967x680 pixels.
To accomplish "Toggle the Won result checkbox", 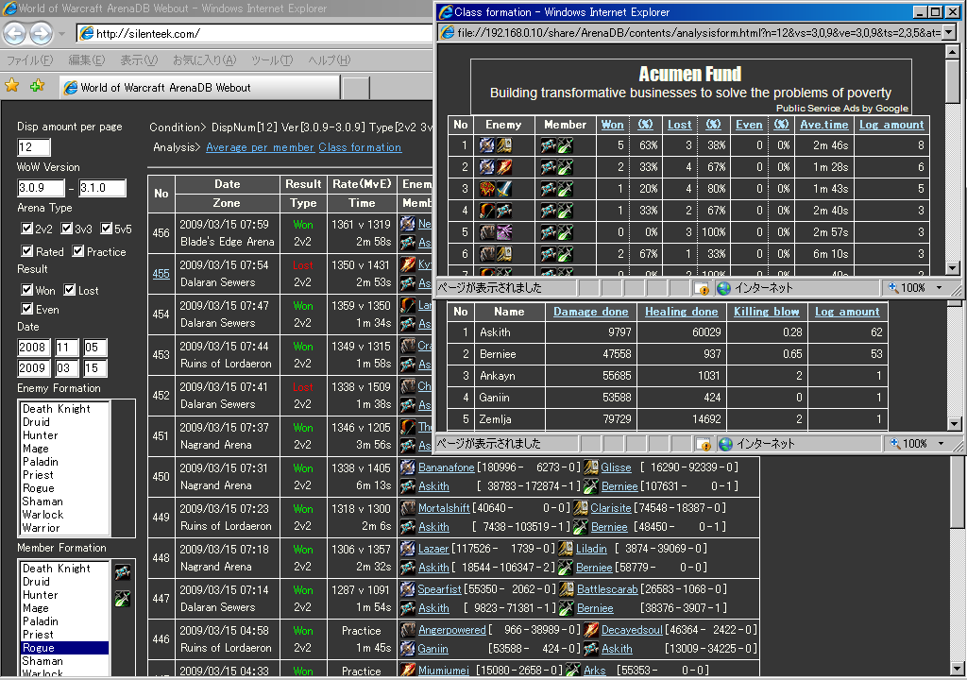I will (x=27, y=289).
